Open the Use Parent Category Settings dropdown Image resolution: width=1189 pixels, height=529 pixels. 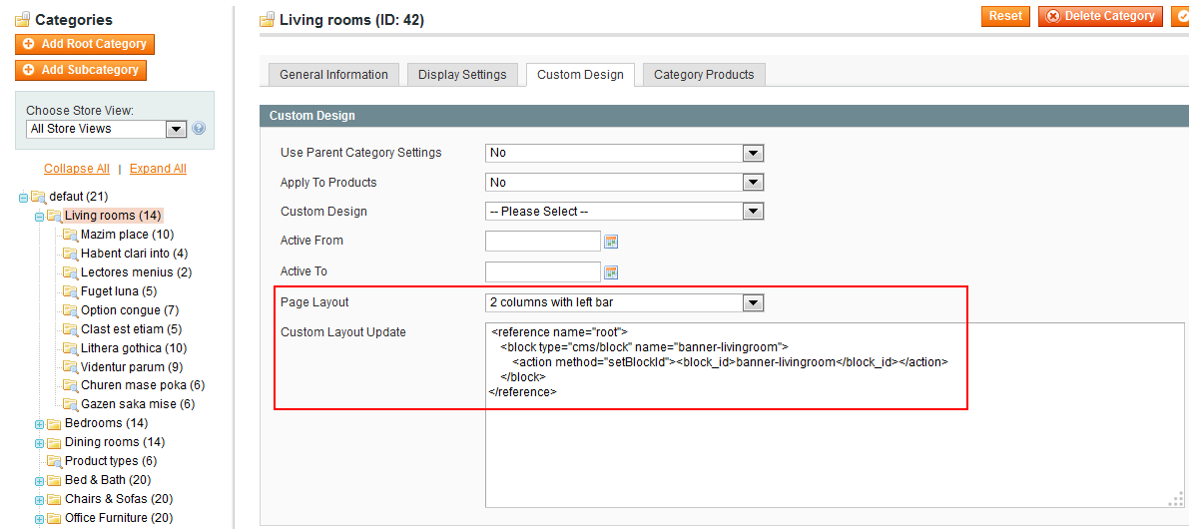pyautogui.click(x=624, y=153)
